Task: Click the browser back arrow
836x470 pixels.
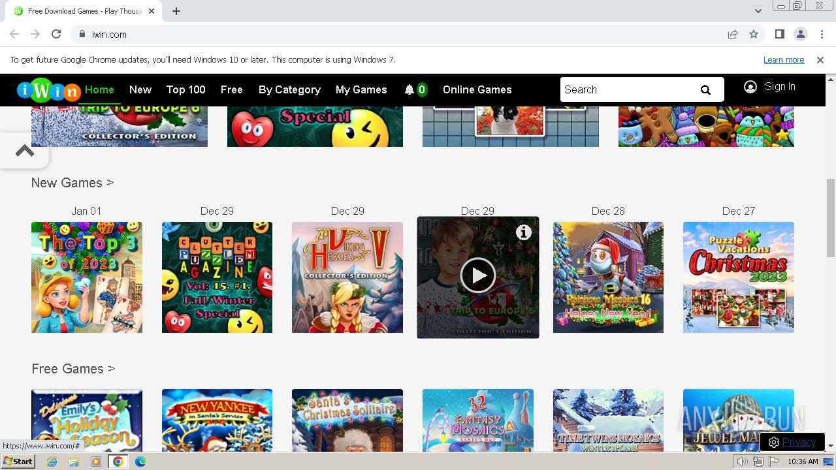Action: pyautogui.click(x=14, y=34)
